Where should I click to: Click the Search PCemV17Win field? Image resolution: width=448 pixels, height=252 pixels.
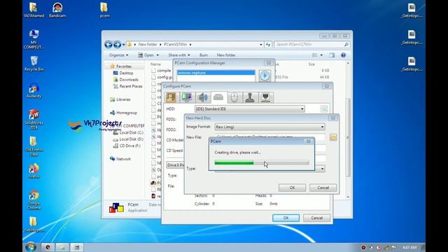click(311, 45)
